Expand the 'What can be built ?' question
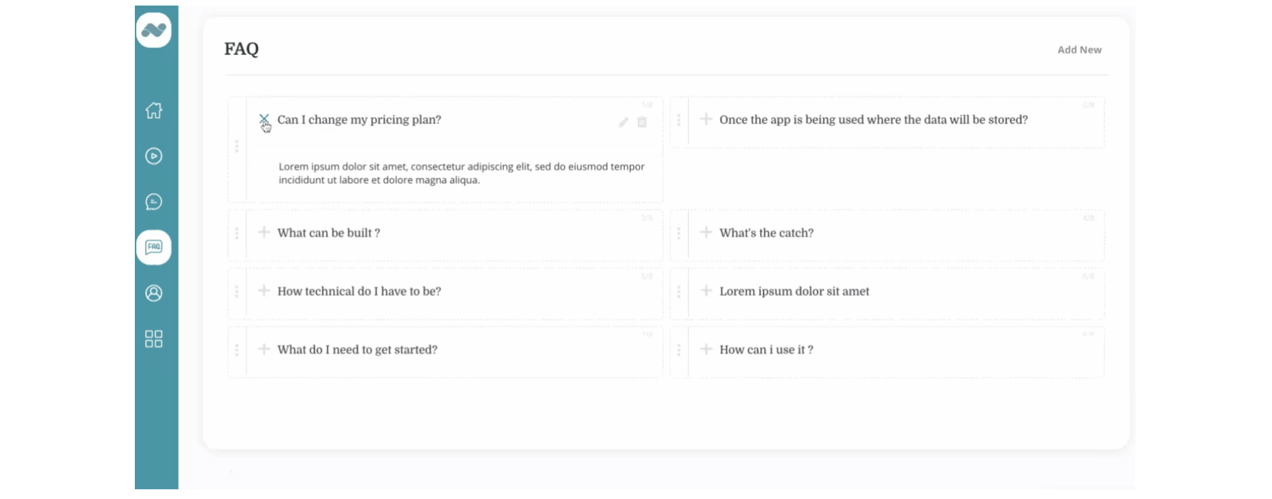This screenshot has height=499, width=1272. (x=264, y=232)
